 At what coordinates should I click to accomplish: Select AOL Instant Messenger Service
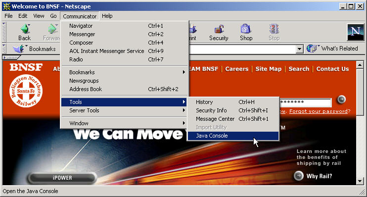[124, 51]
